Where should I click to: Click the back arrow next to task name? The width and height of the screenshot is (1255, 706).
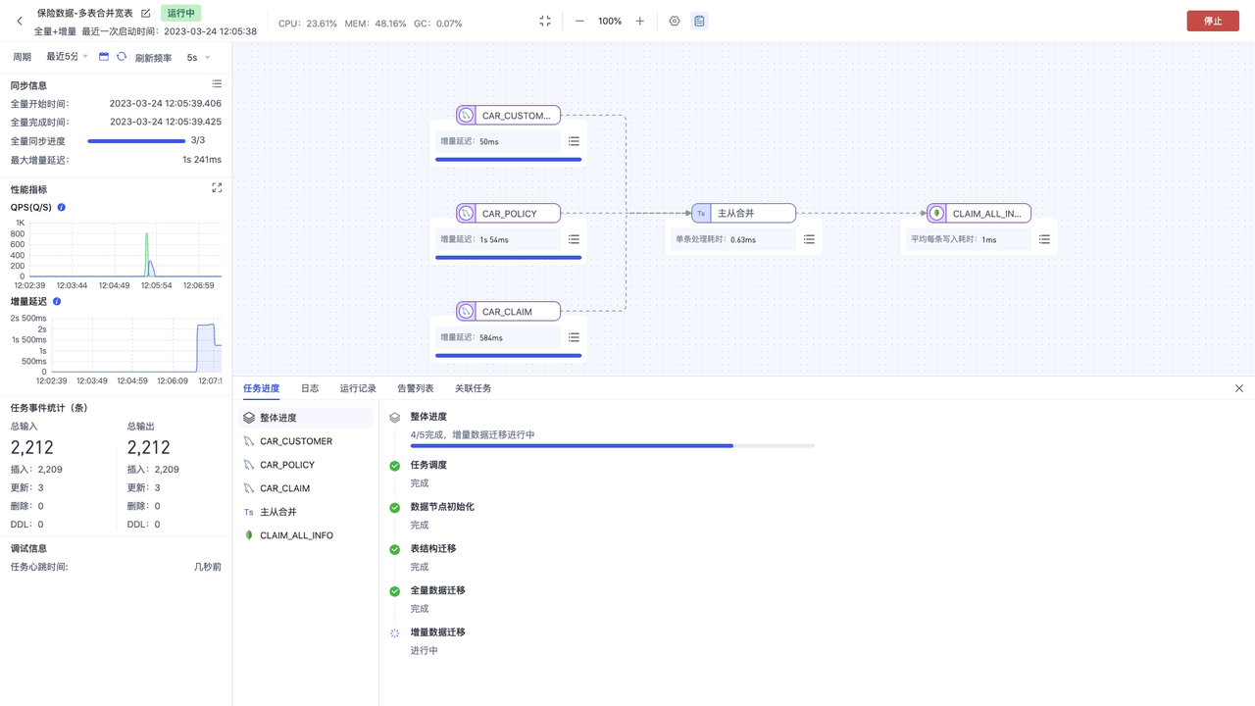[x=20, y=21]
